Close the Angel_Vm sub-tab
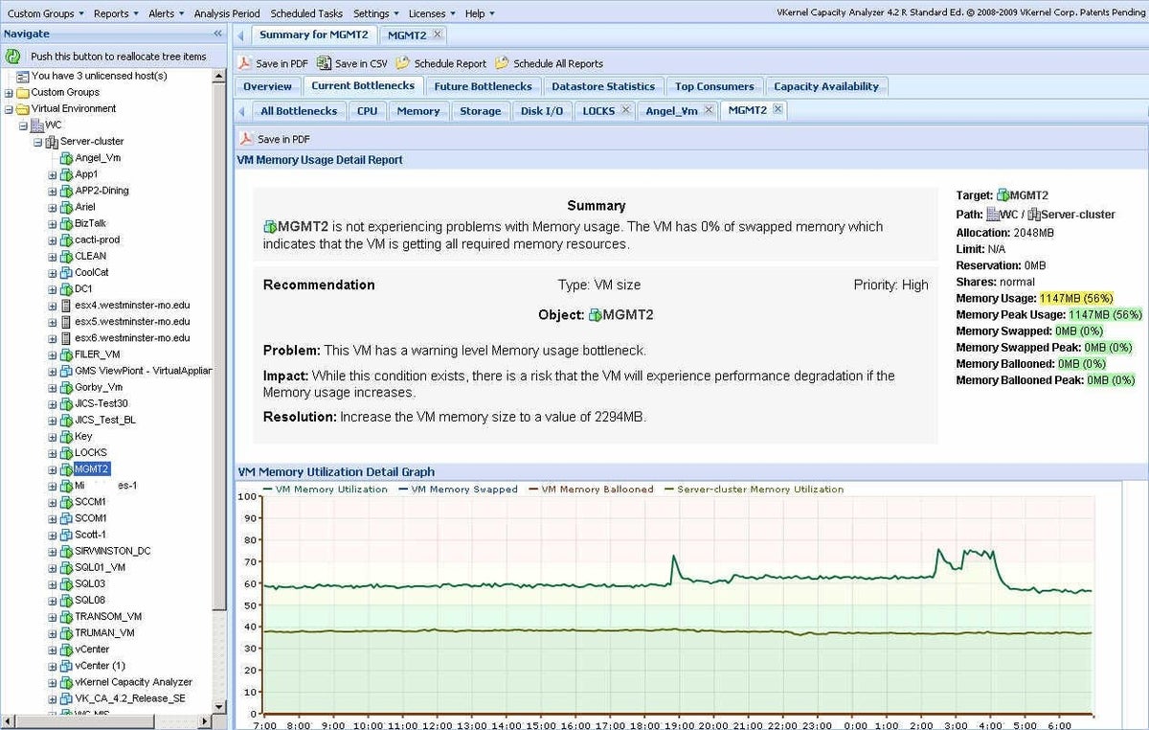 (709, 109)
